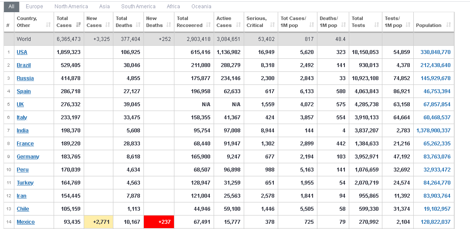Switch to the North America tab
This screenshot has height=229, width=470.
click(x=72, y=6)
